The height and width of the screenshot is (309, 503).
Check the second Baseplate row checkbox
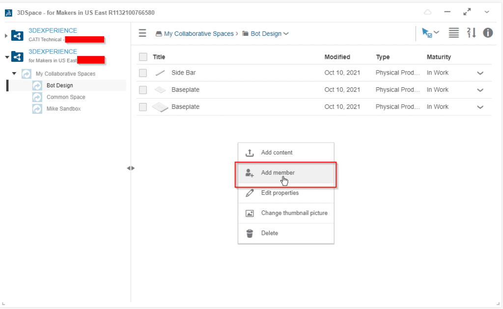click(x=143, y=107)
